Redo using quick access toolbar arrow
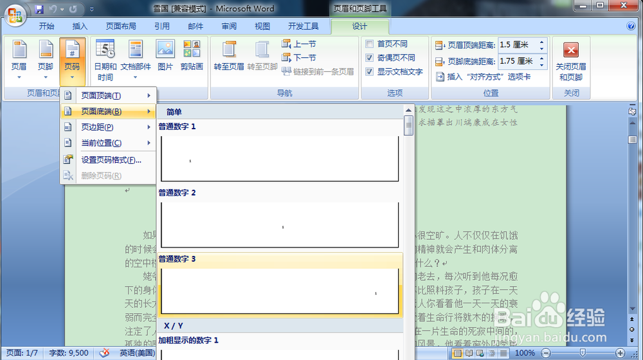643x360 pixels. pyautogui.click(x=73, y=9)
